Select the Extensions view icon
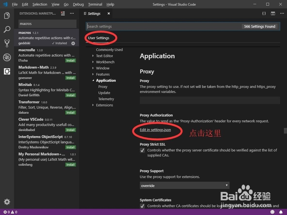This screenshot has height=215, width=287. (7, 71)
